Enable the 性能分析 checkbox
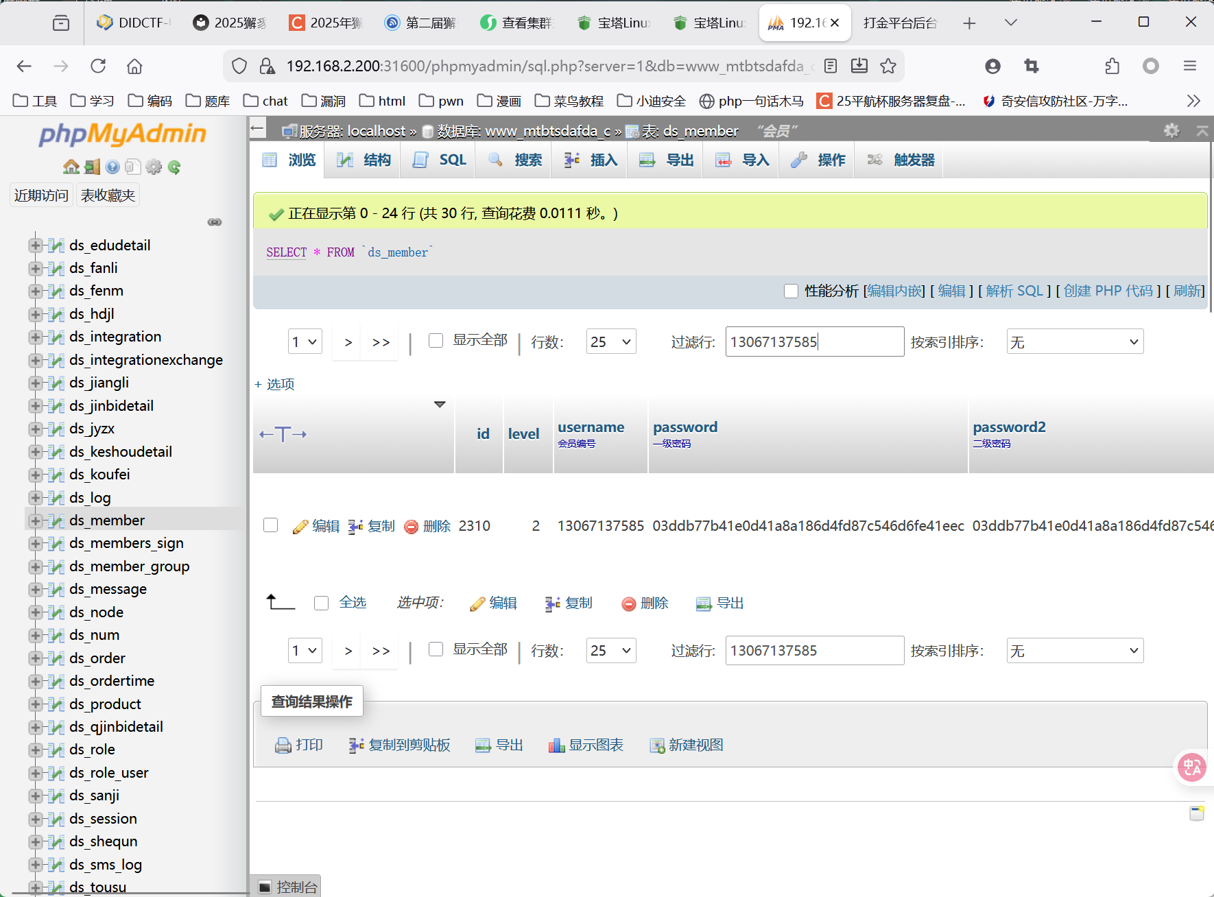1214x897 pixels. (x=791, y=291)
